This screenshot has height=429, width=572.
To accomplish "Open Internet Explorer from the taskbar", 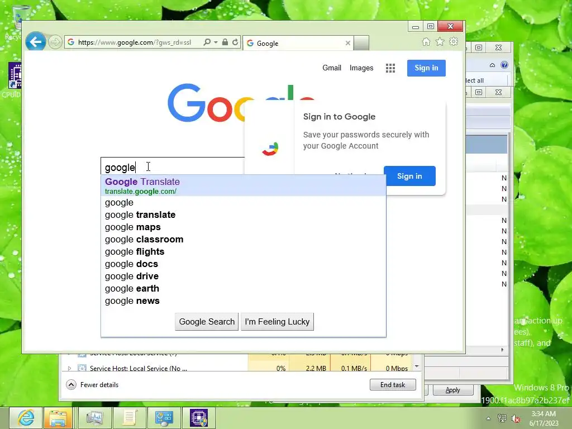I will (26, 418).
